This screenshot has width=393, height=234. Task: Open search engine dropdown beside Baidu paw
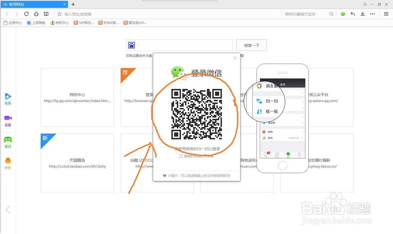(x=139, y=45)
